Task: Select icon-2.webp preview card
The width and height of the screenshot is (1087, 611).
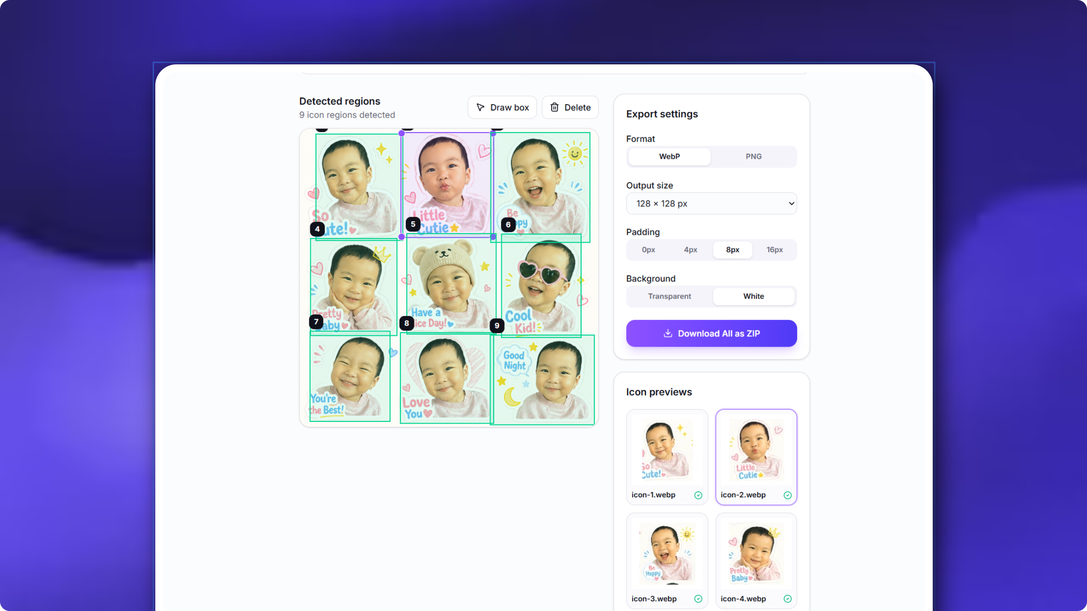Action: coord(756,457)
